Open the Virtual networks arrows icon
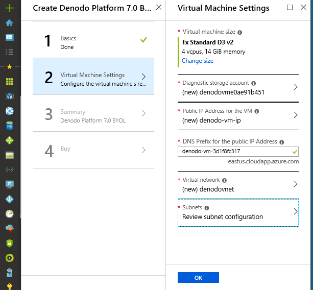The height and width of the screenshot is (290, 313). click(x=9, y=170)
